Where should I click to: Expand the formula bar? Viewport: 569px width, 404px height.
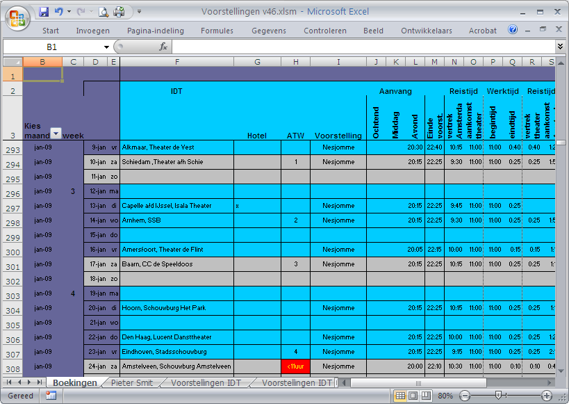(560, 46)
